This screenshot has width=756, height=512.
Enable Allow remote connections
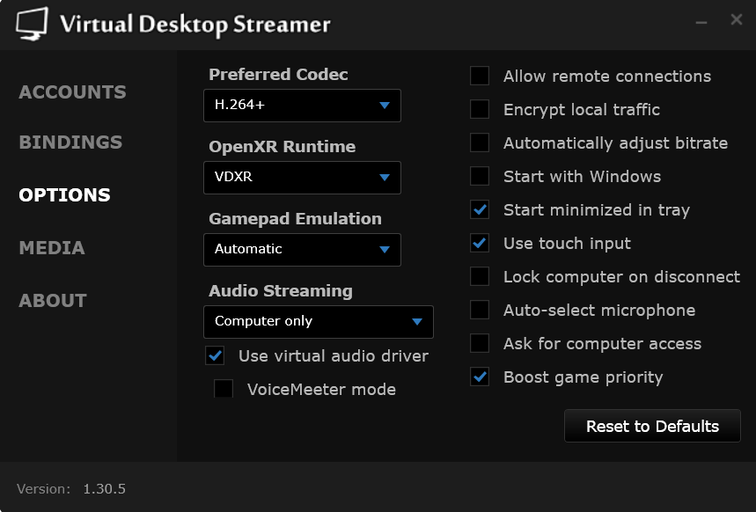pyautogui.click(x=480, y=77)
